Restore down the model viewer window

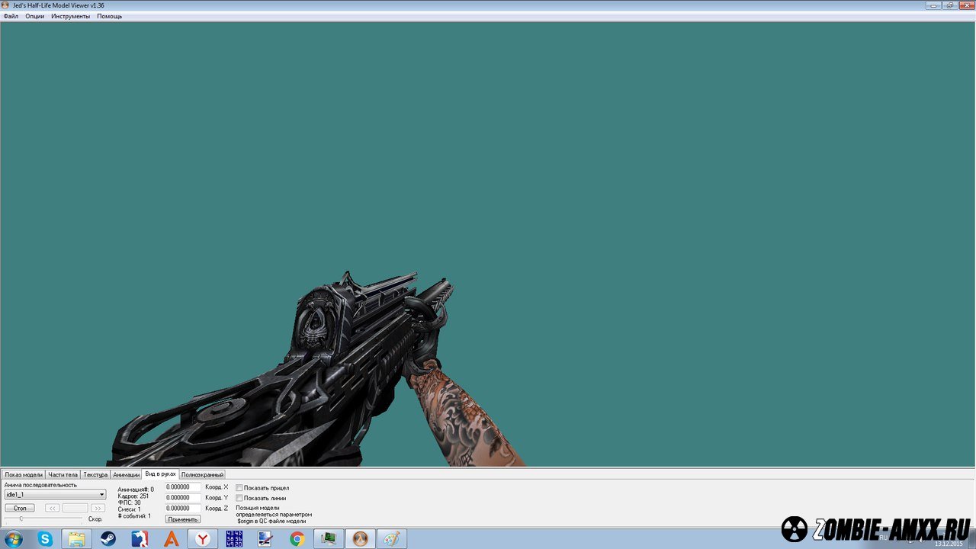(x=950, y=5)
